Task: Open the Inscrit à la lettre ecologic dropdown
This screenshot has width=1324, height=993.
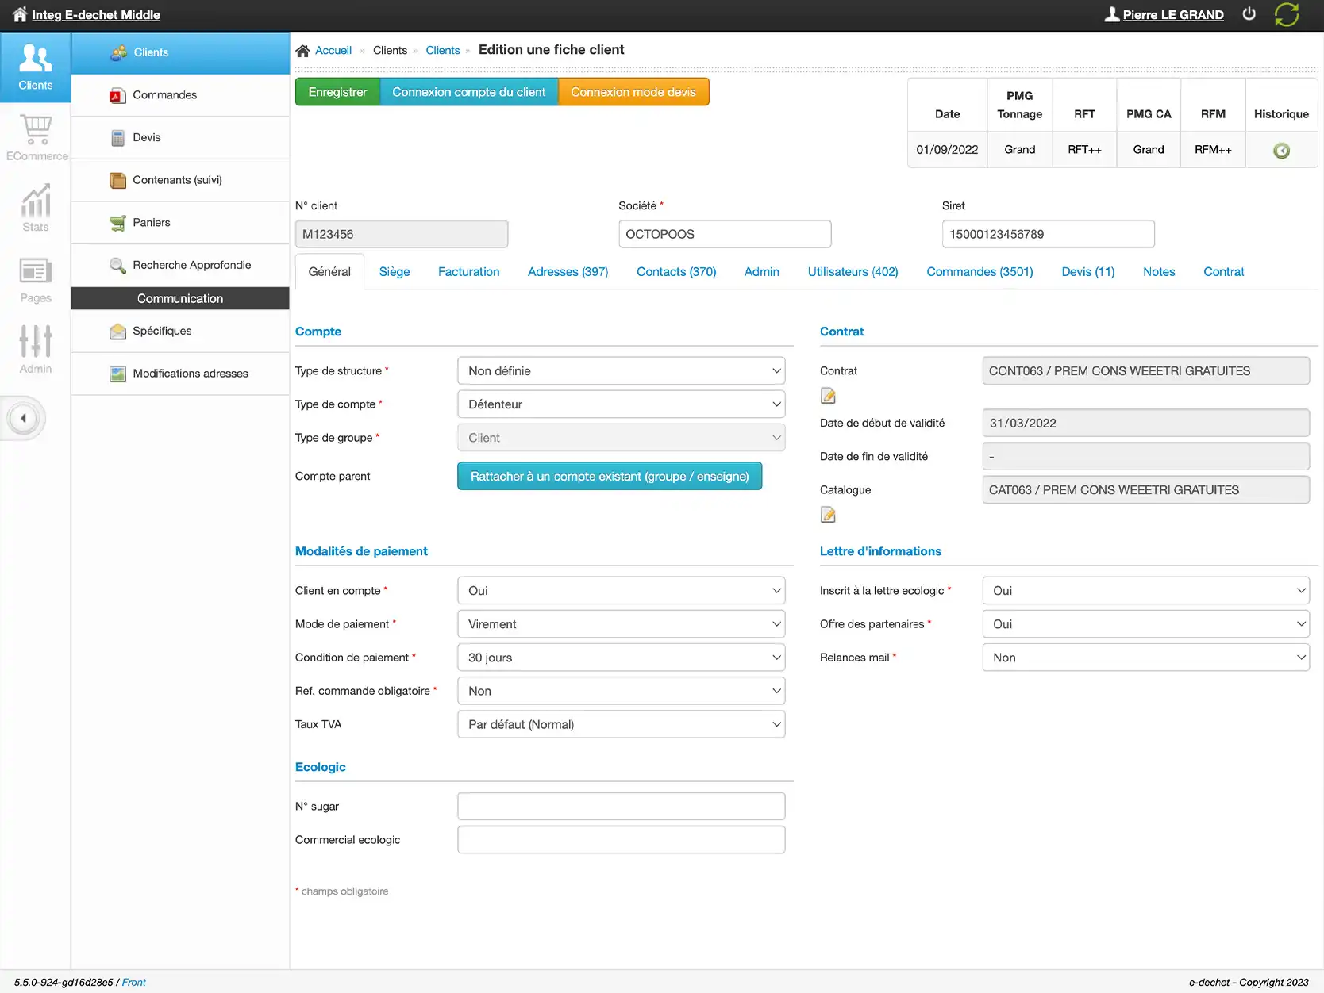Action: (x=1145, y=590)
